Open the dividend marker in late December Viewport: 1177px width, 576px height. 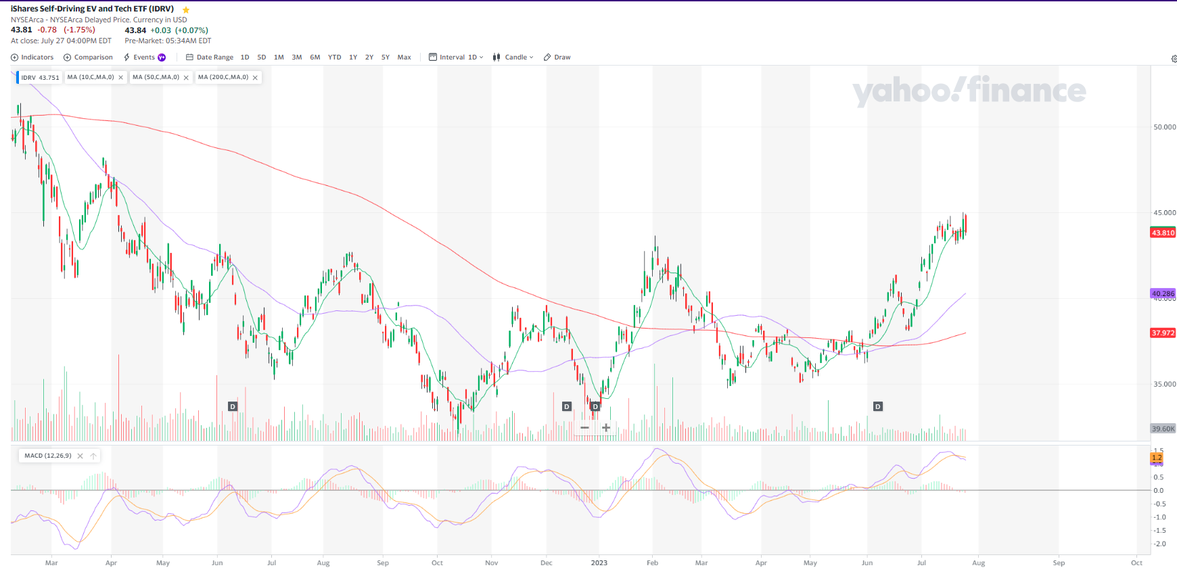(x=595, y=406)
